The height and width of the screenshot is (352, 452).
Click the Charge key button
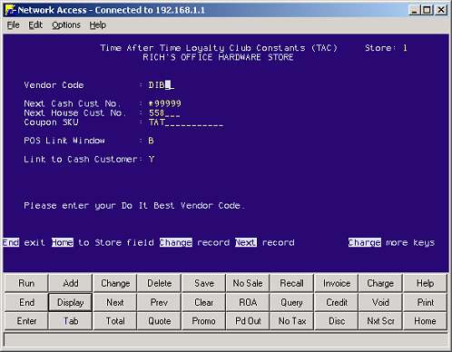click(380, 283)
